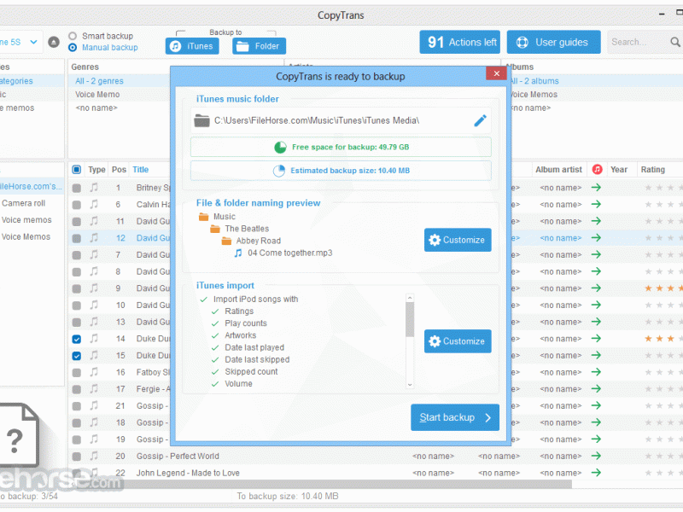The image size is (683, 512).
Task: Customize file and folder naming
Action: (x=458, y=240)
